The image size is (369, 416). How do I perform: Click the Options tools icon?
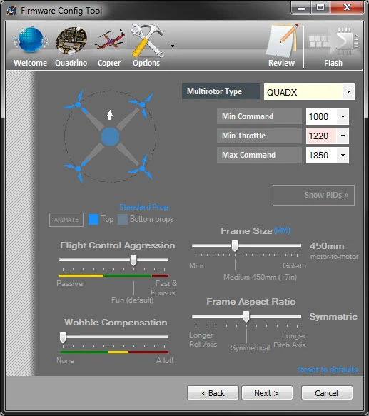pos(147,41)
